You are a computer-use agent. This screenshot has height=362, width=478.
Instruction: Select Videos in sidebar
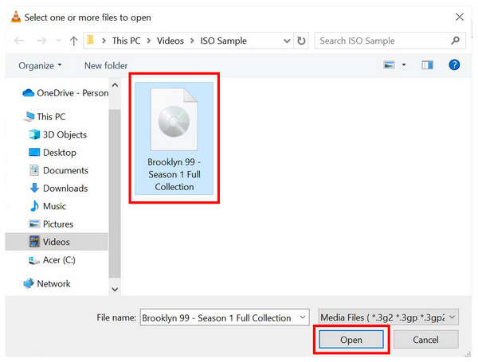56,242
